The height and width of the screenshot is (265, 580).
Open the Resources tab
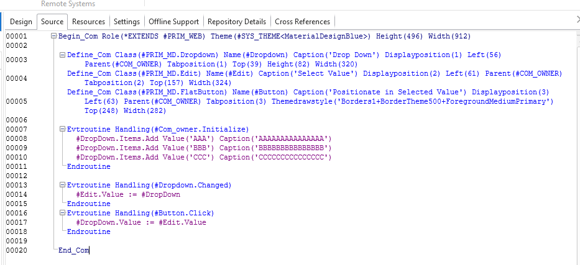(x=89, y=22)
